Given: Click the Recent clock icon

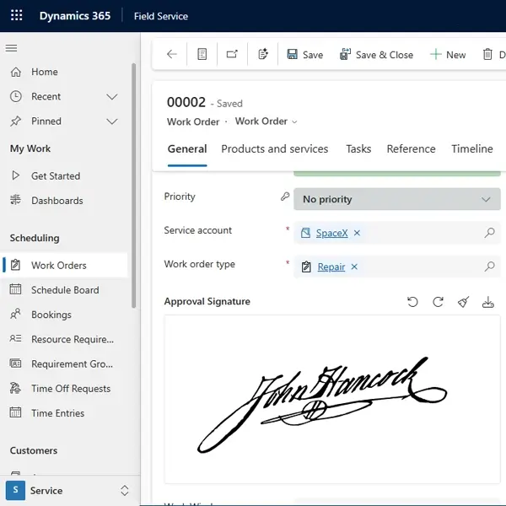Looking at the screenshot, I should (x=16, y=96).
